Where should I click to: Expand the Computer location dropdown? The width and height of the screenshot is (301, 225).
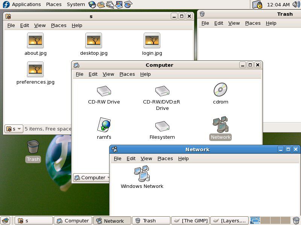(x=92, y=177)
